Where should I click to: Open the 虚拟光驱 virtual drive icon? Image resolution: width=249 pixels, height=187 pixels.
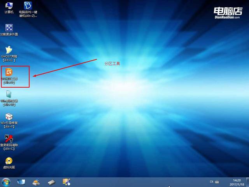[x=9, y=163]
